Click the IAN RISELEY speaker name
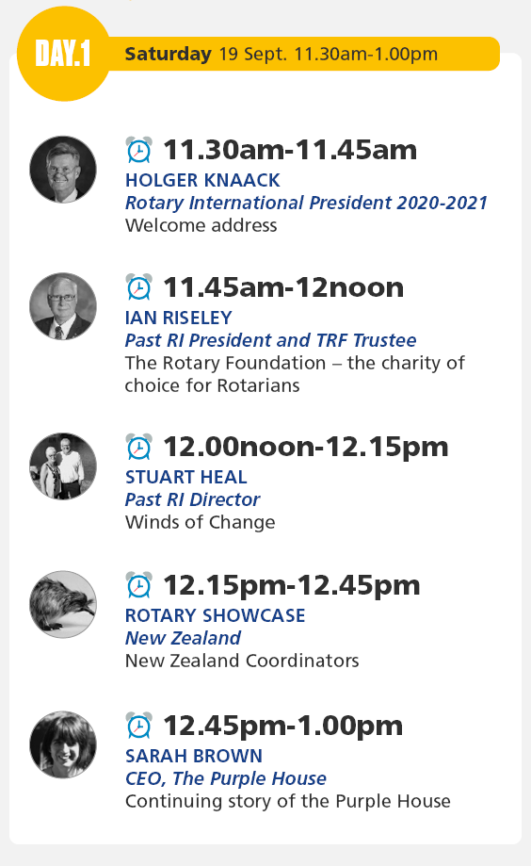The image size is (531, 866). tap(178, 318)
